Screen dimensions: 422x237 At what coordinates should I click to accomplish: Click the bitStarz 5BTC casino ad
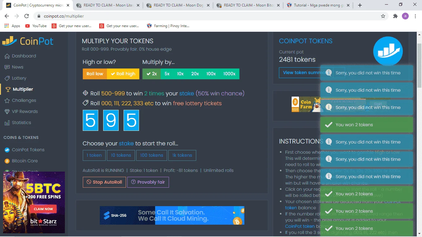point(34,202)
